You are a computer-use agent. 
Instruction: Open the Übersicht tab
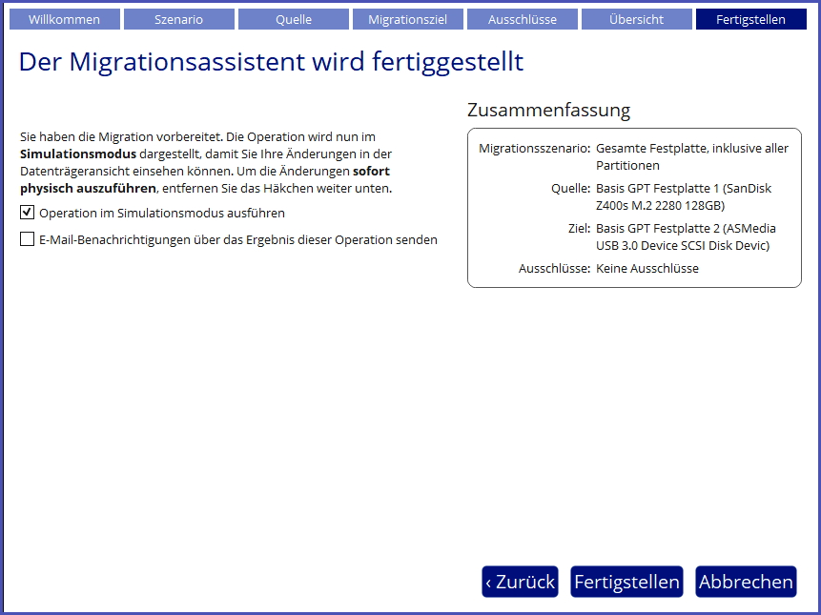pos(636,19)
